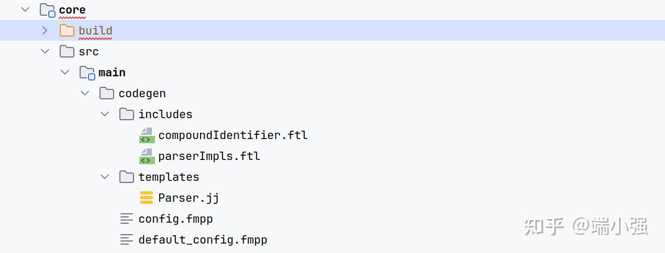The width and height of the screenshot is (665, 253).
Task: Collapse the src folder
Action: pyautogui.click(x=45, y=52)
